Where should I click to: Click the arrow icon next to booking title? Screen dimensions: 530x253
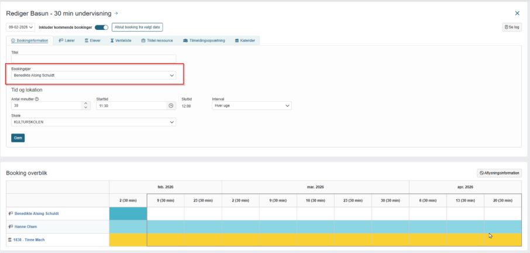(x=116, y=13)
